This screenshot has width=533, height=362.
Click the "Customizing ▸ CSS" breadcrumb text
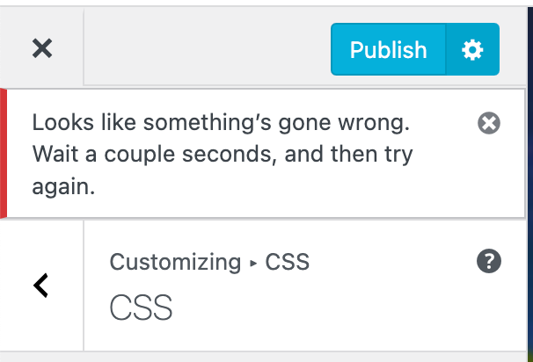click(x=209, y=262)
